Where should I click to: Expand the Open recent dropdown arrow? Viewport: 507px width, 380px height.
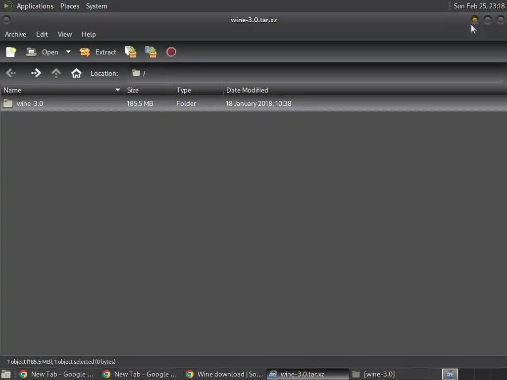click(68, 51)
